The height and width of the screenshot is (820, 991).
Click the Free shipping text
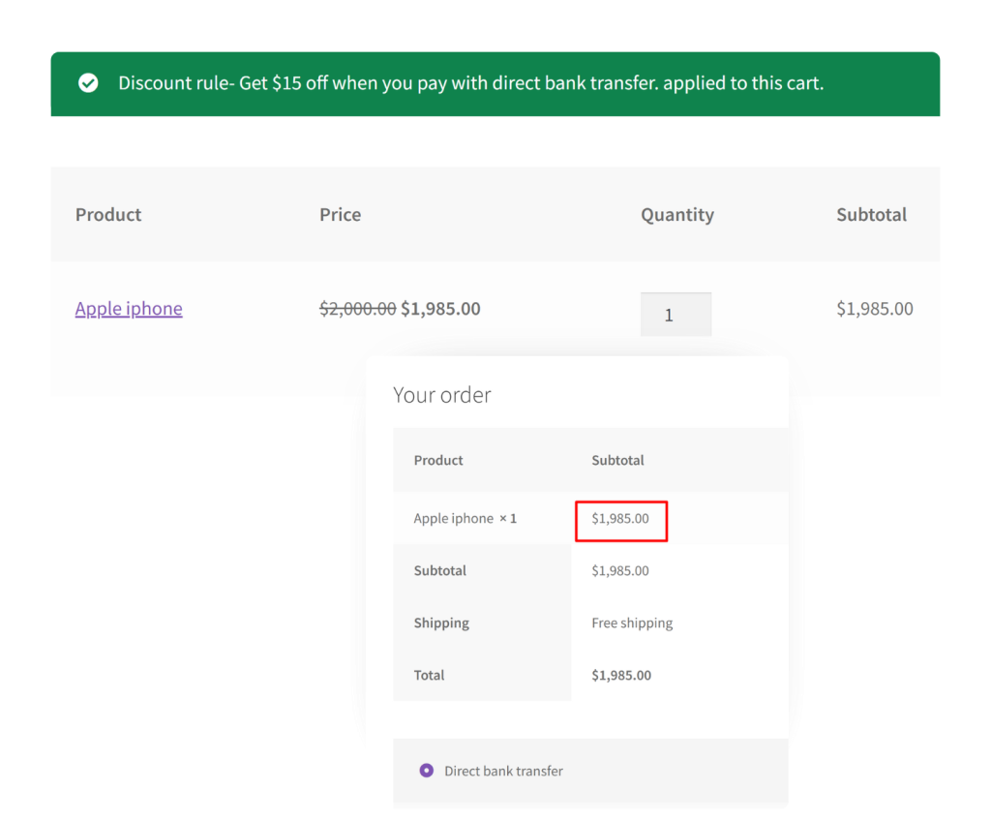pos(632,623)
